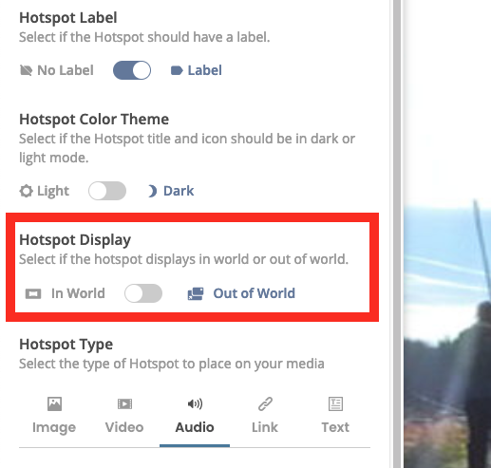Click the No Label crossed-tag icon

click(26, 70)
